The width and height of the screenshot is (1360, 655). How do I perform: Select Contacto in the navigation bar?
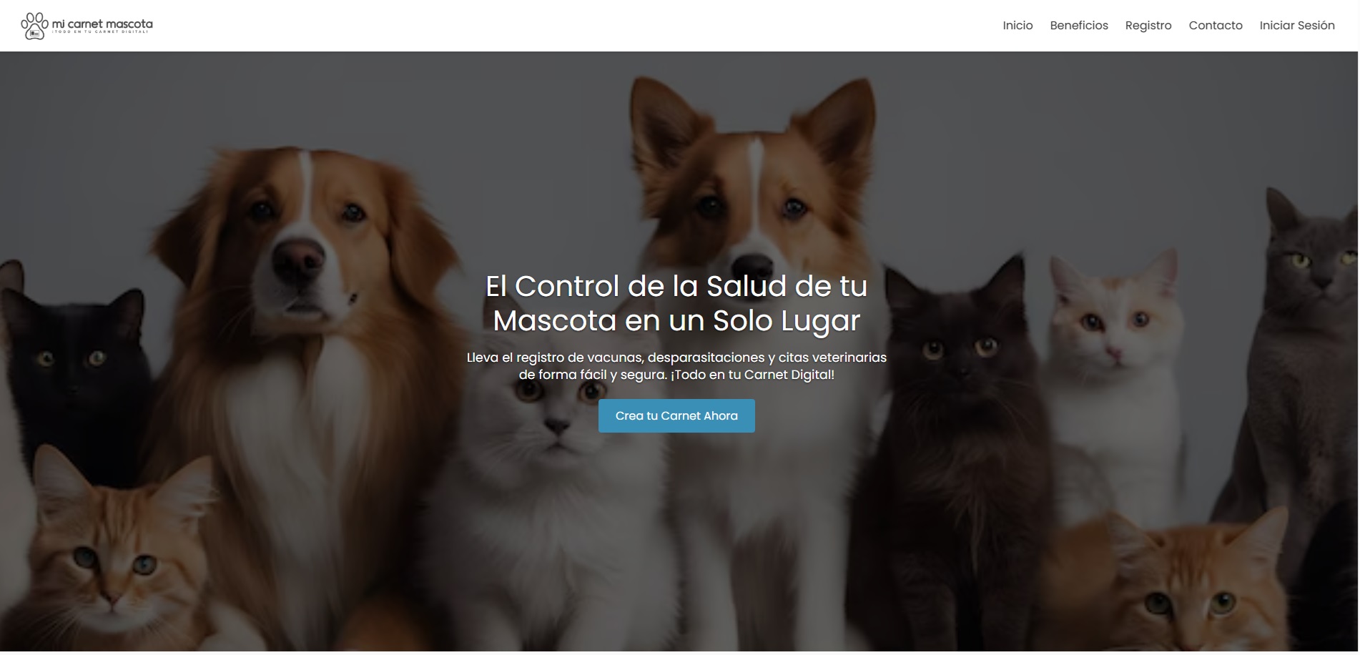tap(1216, 26)
